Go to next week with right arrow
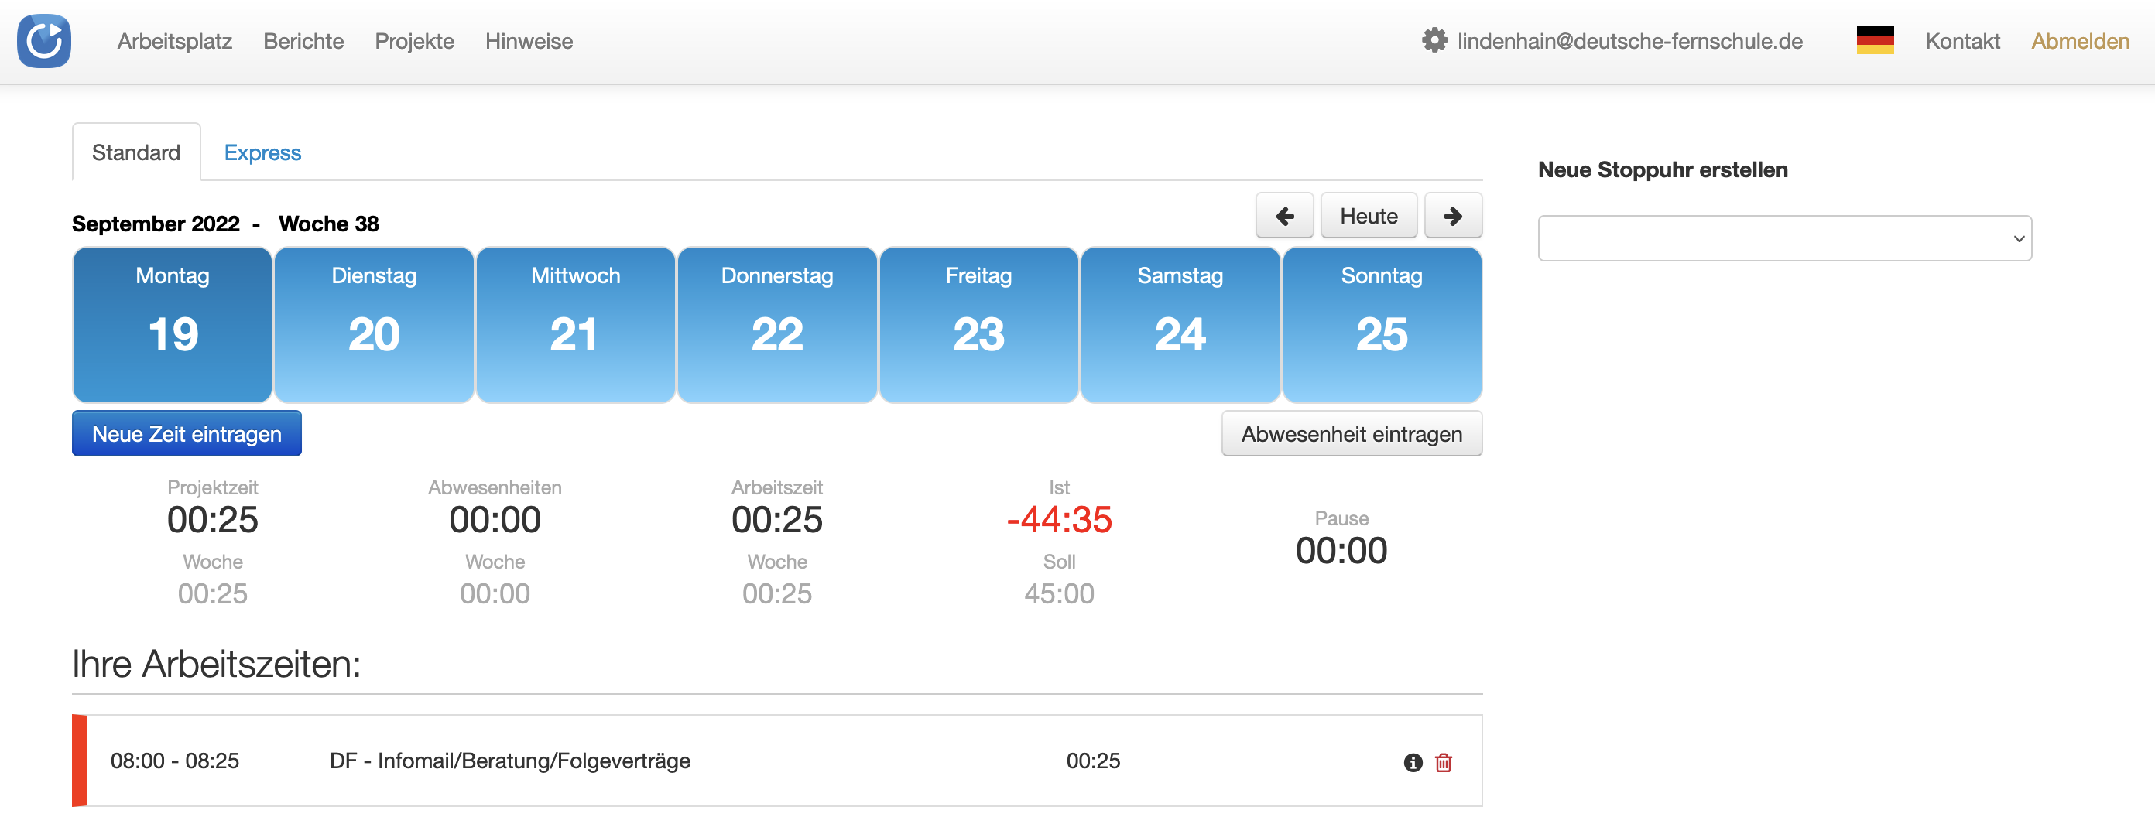Viewport: 2155px width, 834px height. click(1452, 216)
